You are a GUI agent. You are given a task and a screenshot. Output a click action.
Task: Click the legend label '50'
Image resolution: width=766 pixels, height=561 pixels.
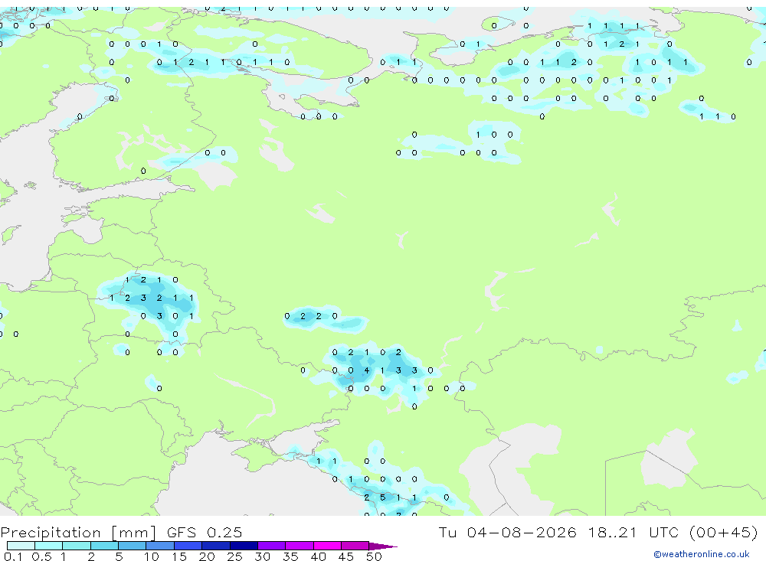tap(374, 556)
